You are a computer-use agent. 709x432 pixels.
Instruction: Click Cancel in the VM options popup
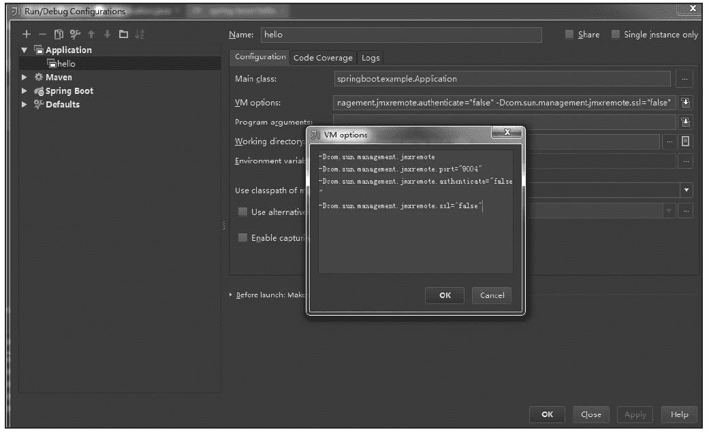click(492, 295)
